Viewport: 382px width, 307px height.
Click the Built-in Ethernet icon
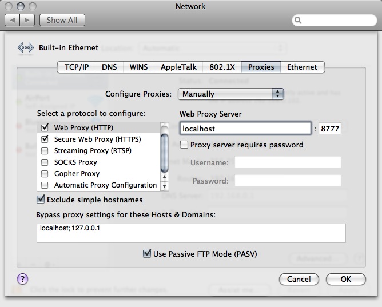coord(26,47)
